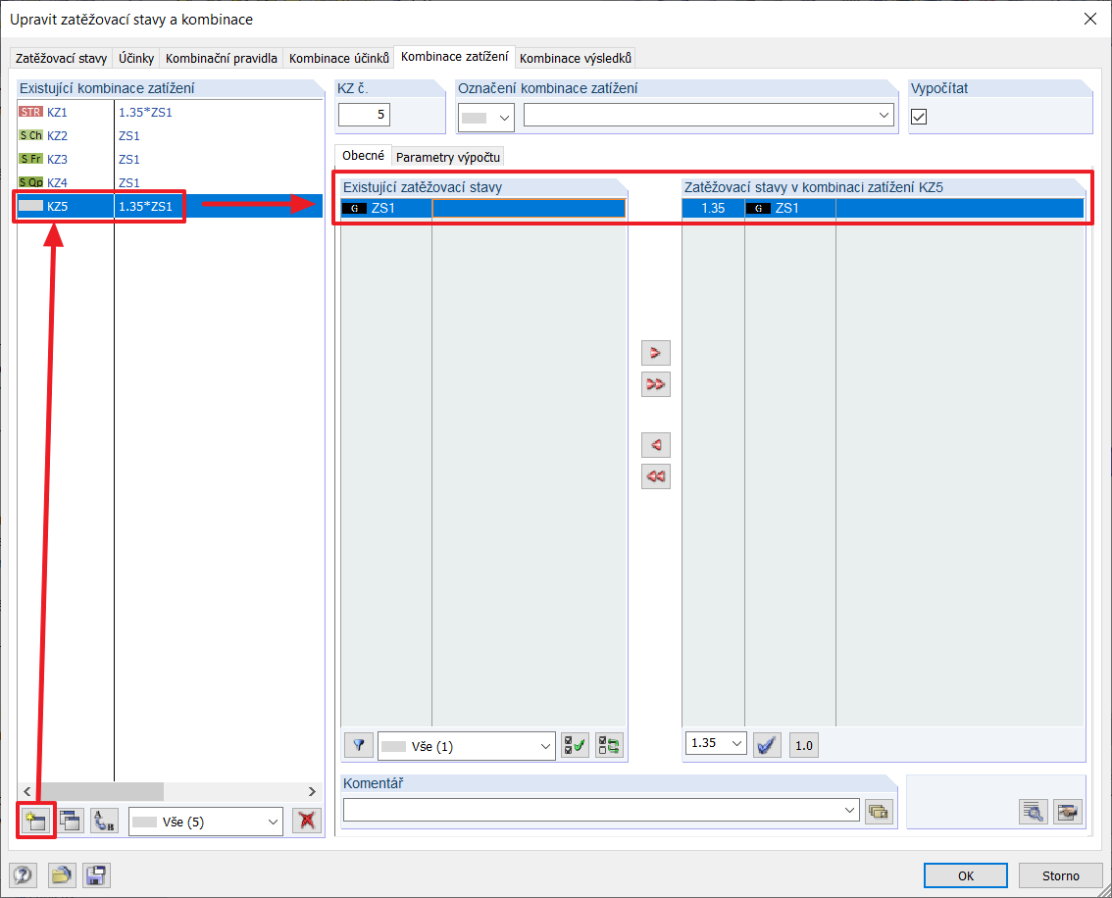Open Kombinace účinků tab
The image size is (1112, 898).
point(339,58)
